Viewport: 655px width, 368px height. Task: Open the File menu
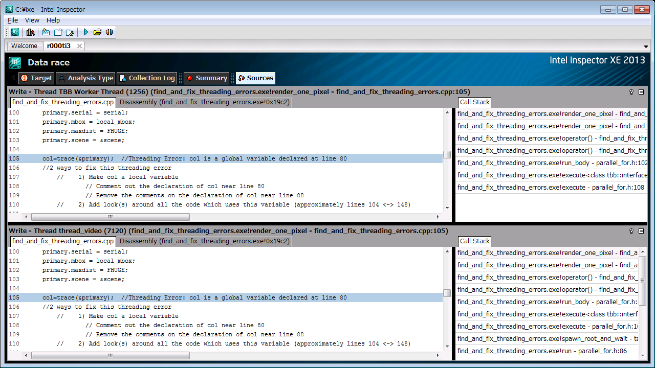[x=13, y=20]
